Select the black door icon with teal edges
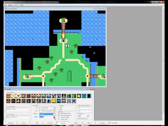 pos(89,96)
